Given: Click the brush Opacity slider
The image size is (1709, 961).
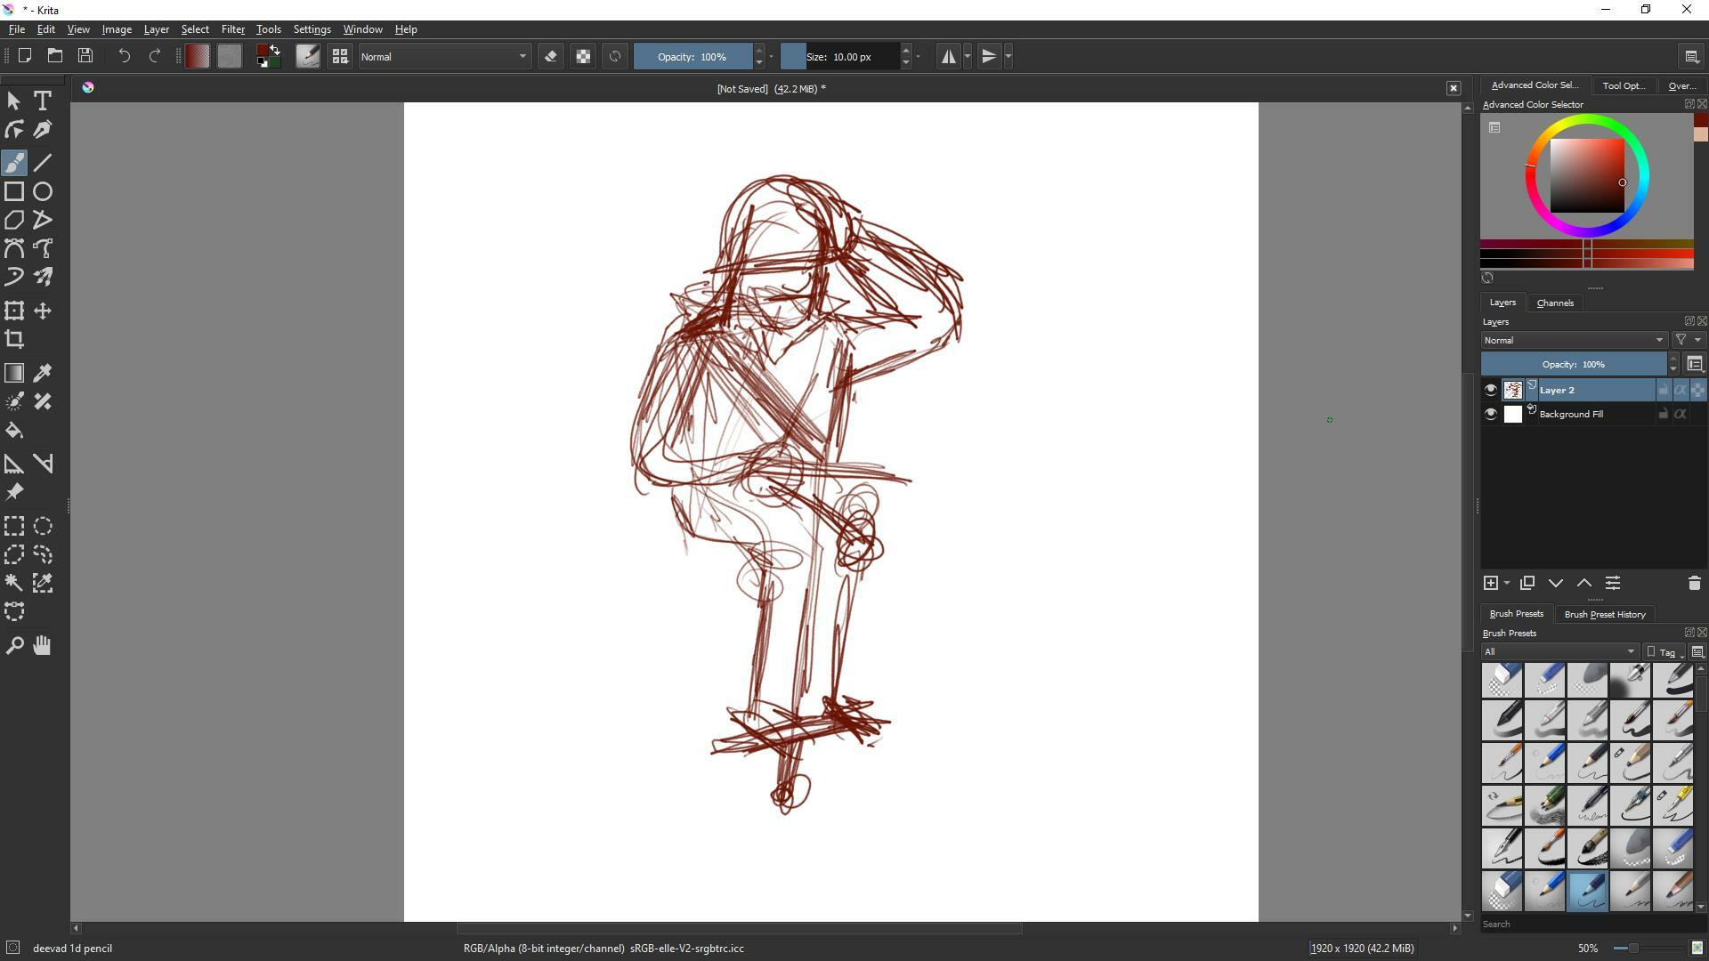Looking at the screenshot, I should [x=693, y=57].
